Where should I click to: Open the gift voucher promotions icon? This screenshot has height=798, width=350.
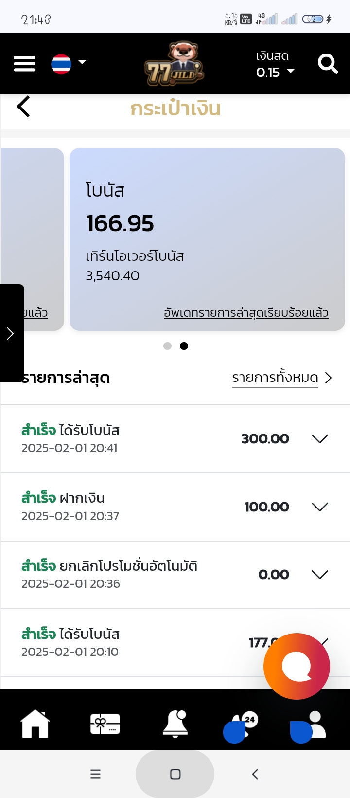click(105, 724)
